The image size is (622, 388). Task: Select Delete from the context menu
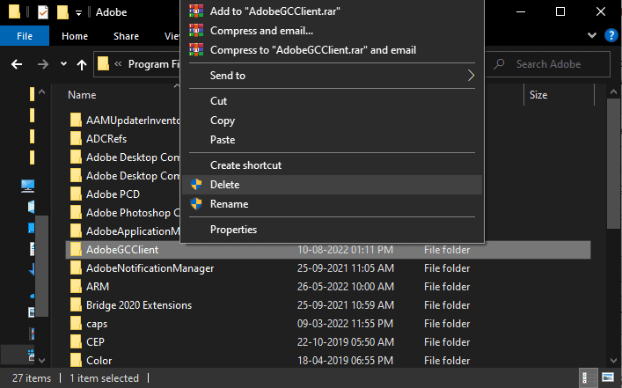click(332, 185)
